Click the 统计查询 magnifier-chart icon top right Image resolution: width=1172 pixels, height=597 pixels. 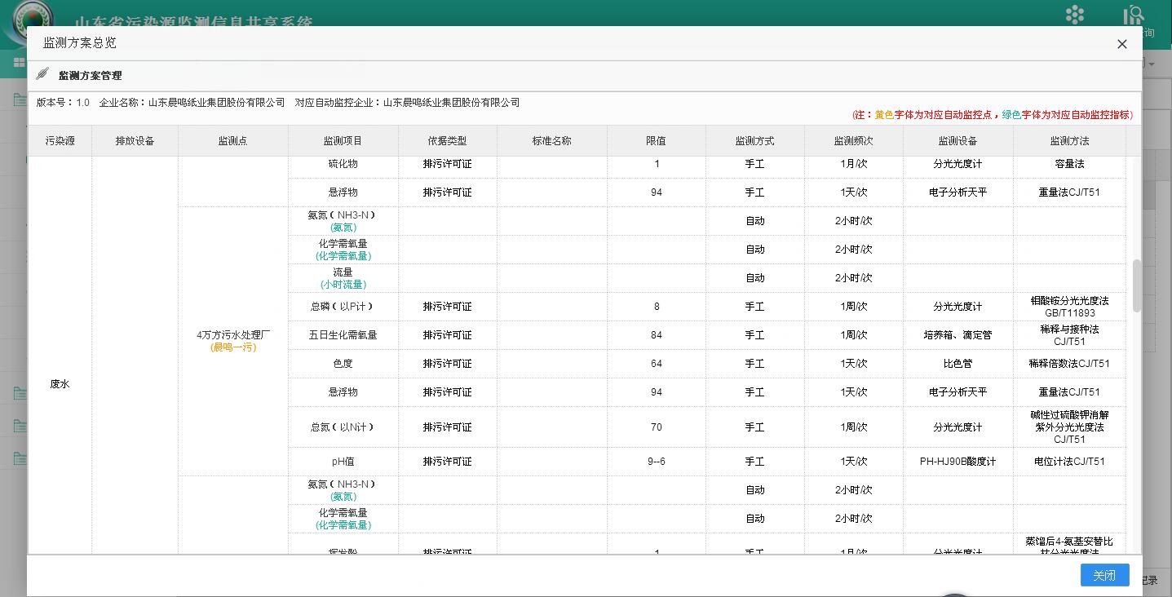[x=1136, y=14]
